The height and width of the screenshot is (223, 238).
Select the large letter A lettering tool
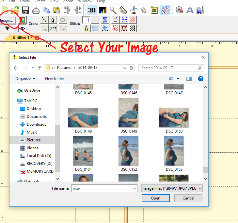pyautogui.click(x=190, y=10)
